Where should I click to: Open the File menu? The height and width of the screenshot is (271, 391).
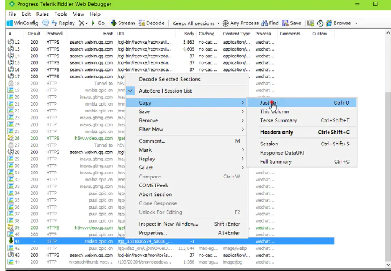pyautogui.click(x=12, y=14)
